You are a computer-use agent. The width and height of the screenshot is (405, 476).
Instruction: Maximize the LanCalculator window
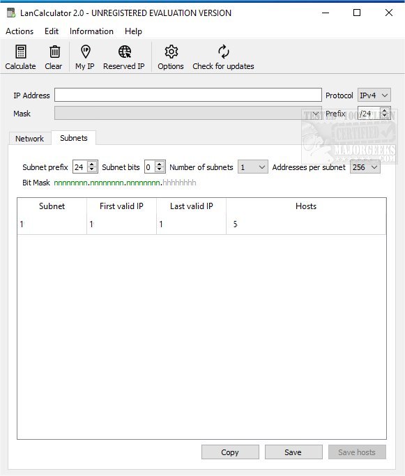(x=357, y=13)
